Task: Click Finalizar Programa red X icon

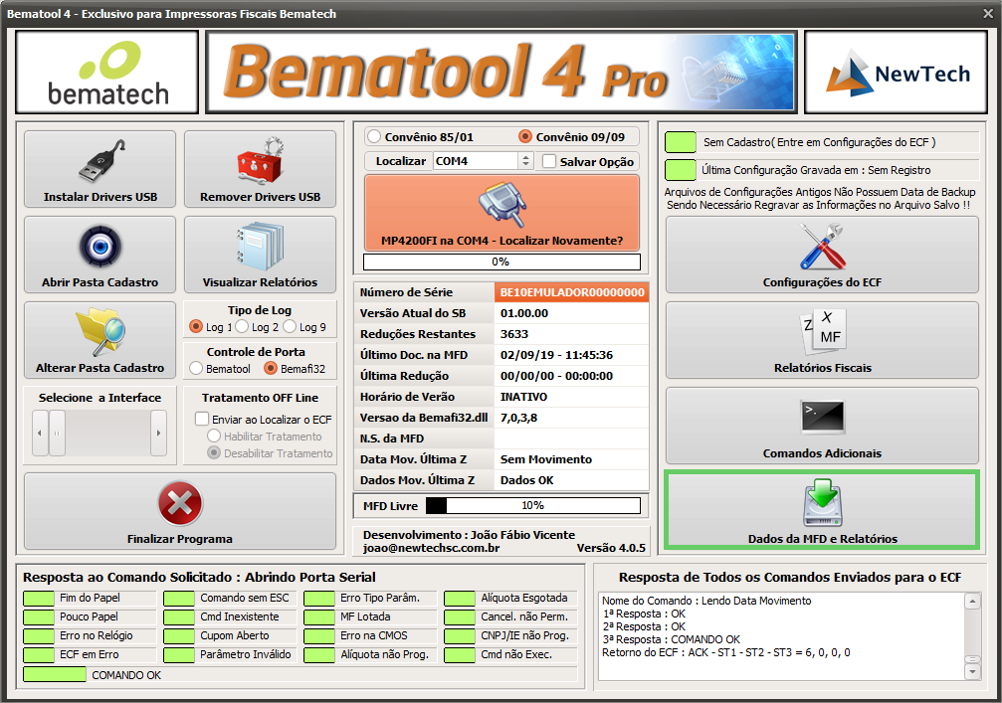Action: (180, 503)
